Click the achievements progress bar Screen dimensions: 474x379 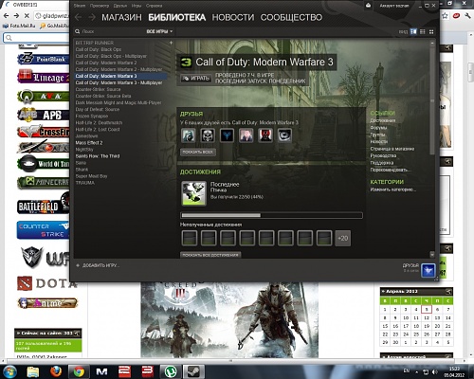pos(271,215)
